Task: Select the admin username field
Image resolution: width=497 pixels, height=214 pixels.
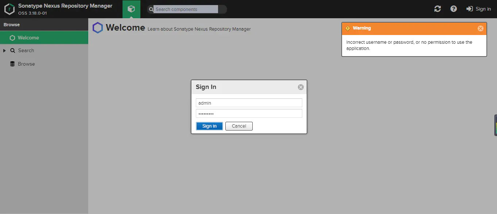Action: pos(249,102)
